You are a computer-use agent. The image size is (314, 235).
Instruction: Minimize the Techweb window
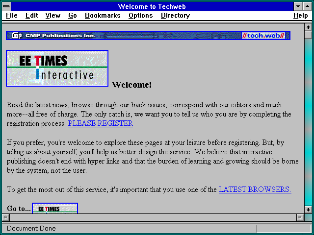(x=298, y=6)
